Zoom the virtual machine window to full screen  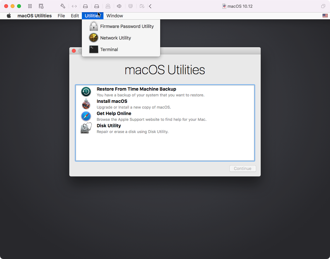tap(19, 6)
